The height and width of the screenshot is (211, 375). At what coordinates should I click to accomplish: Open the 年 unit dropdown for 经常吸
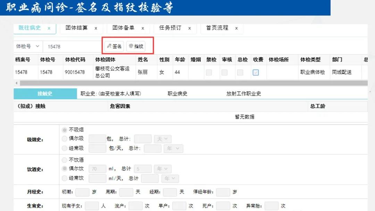(x=173, y=148)
